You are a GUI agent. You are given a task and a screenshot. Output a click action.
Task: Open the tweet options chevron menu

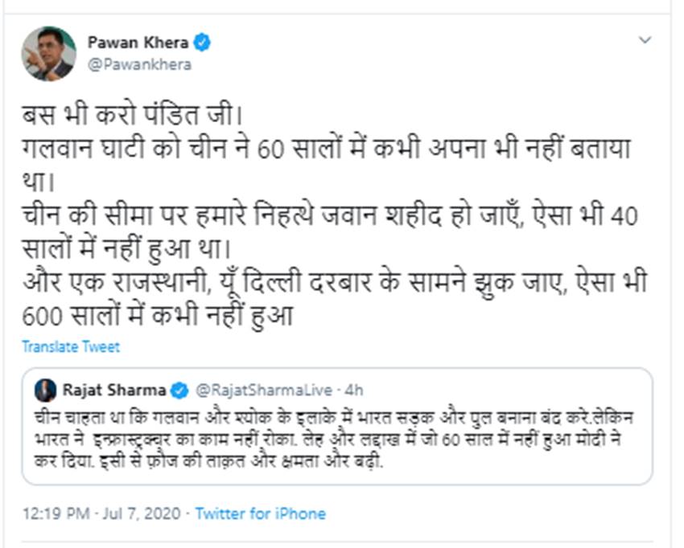coord(645,40)
